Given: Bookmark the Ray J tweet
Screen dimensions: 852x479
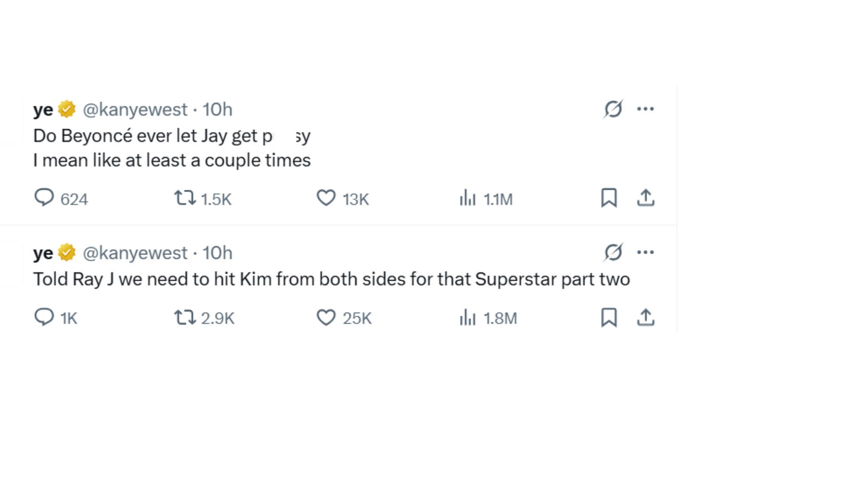Looking at the screenshot, I should point(609,318).
